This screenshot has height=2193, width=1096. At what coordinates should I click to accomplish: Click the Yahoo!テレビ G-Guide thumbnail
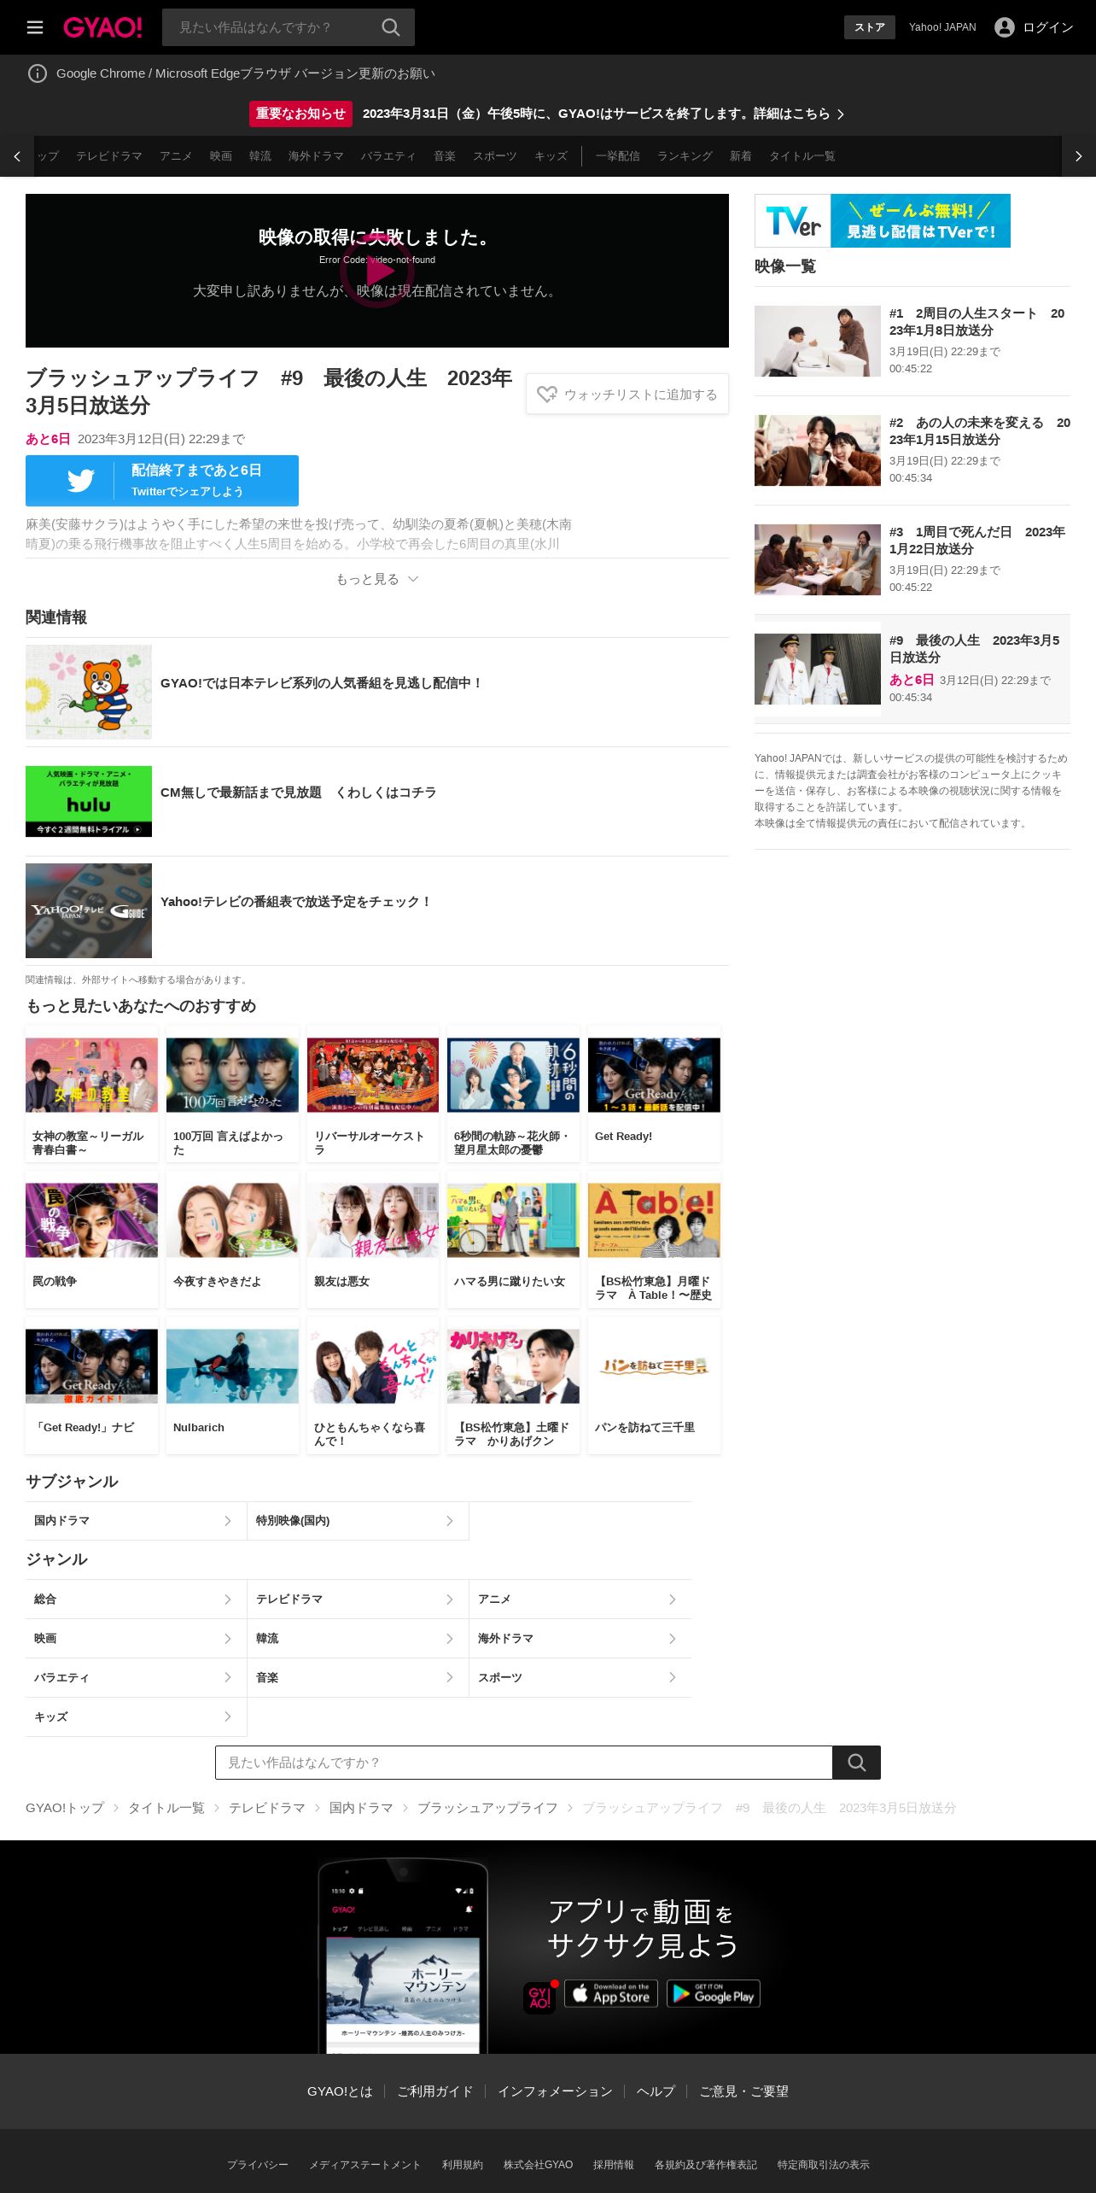[89, 910]
